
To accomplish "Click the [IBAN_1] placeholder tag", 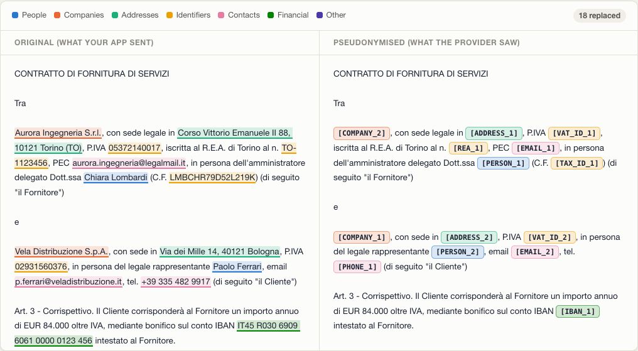I will click(x=578, y=311).
